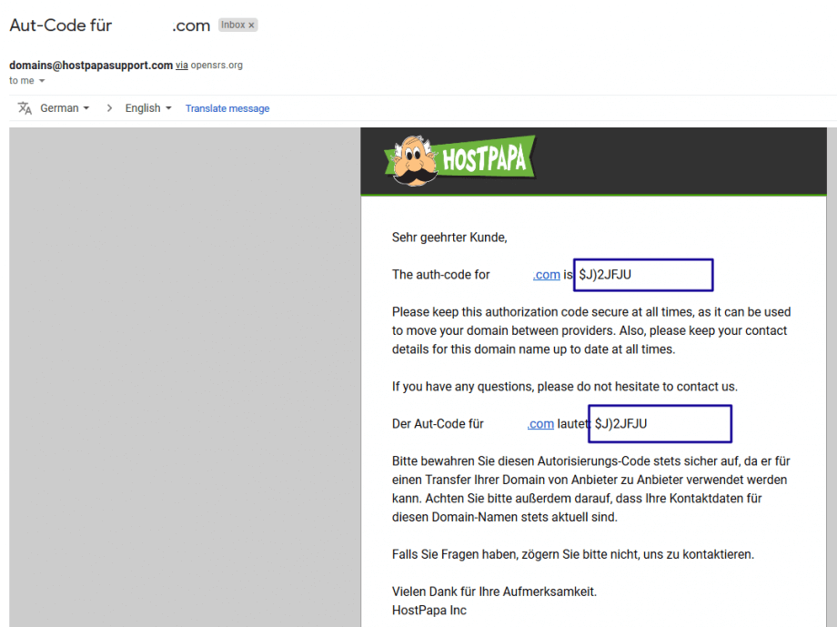
Task: Click the arrow between German and English
Action: click(x=109, y=108)
